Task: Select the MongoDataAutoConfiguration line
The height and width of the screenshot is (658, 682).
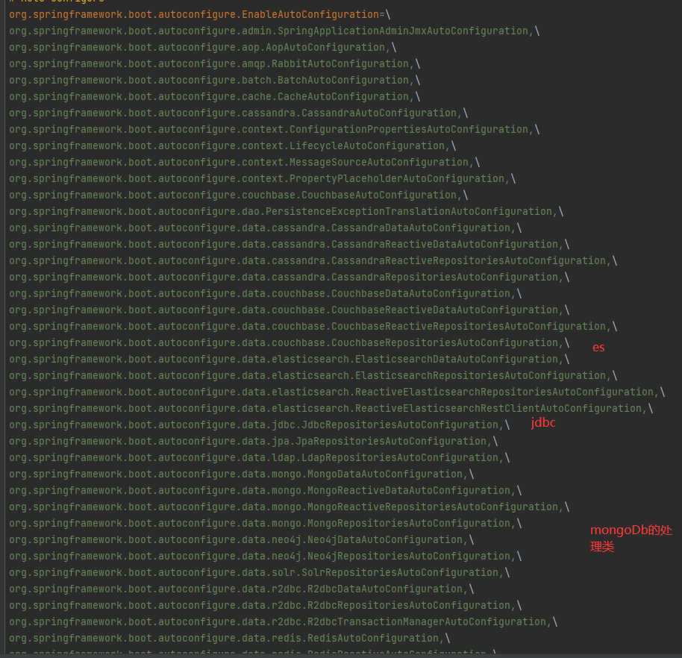Action: 242,475
